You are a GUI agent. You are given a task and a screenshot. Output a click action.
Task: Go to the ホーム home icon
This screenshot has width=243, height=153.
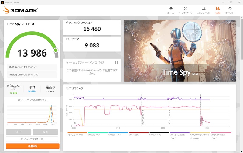[171, 9]
